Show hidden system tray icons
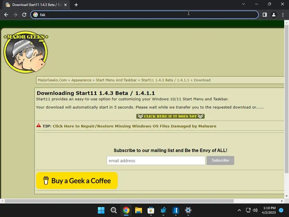 [239, 210]
